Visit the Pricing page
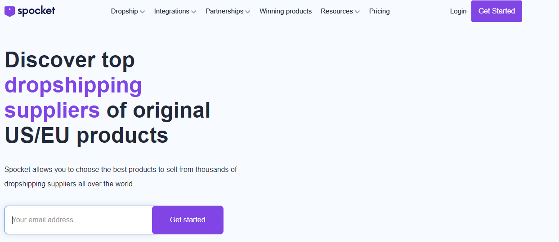559x242 pixels. pos(380,11)
